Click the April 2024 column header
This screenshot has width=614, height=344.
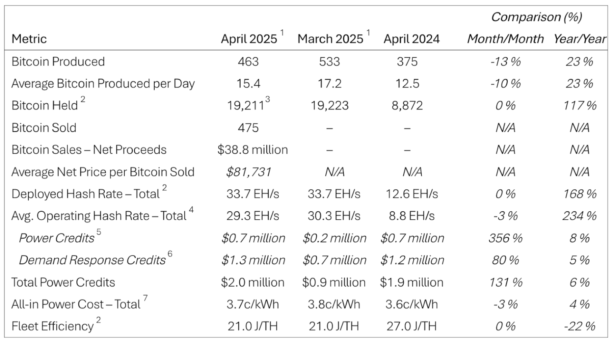[x=411, y=39]
